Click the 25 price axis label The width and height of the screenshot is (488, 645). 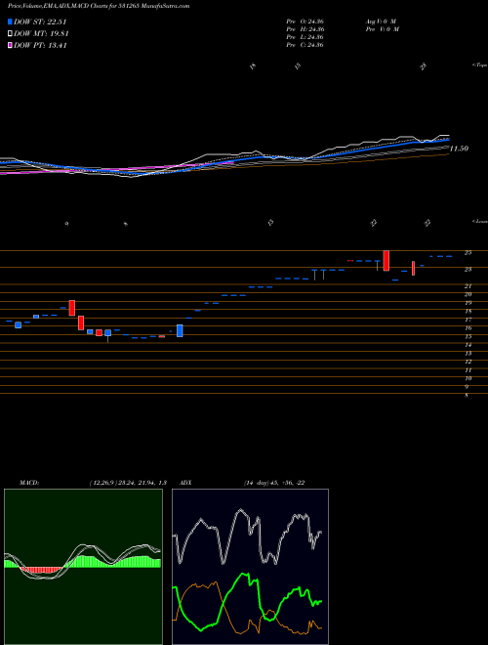(x=468, y=252)
